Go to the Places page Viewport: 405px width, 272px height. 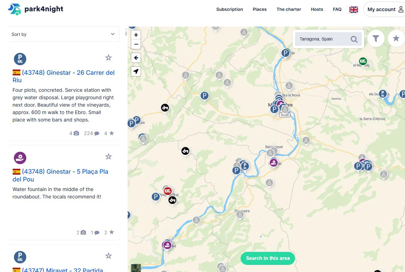259,10
